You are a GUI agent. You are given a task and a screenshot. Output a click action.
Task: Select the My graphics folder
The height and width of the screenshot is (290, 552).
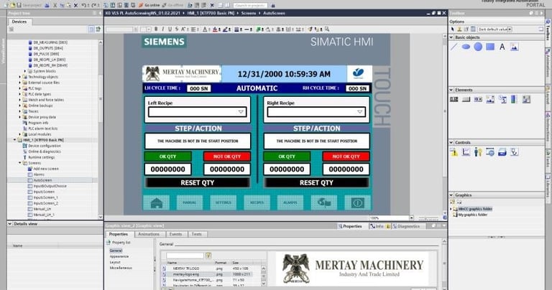[473, 215]
